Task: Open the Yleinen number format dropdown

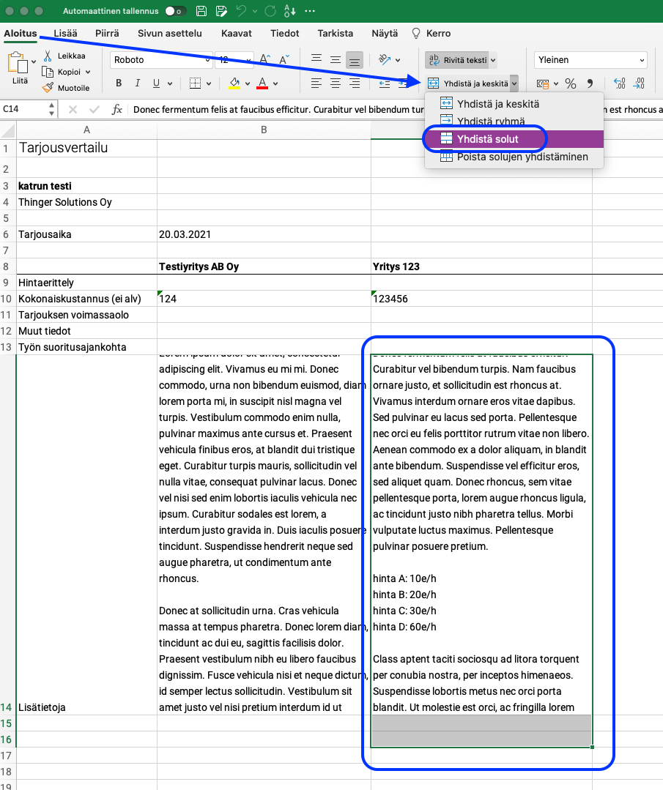Action: [x=642, y=60]
